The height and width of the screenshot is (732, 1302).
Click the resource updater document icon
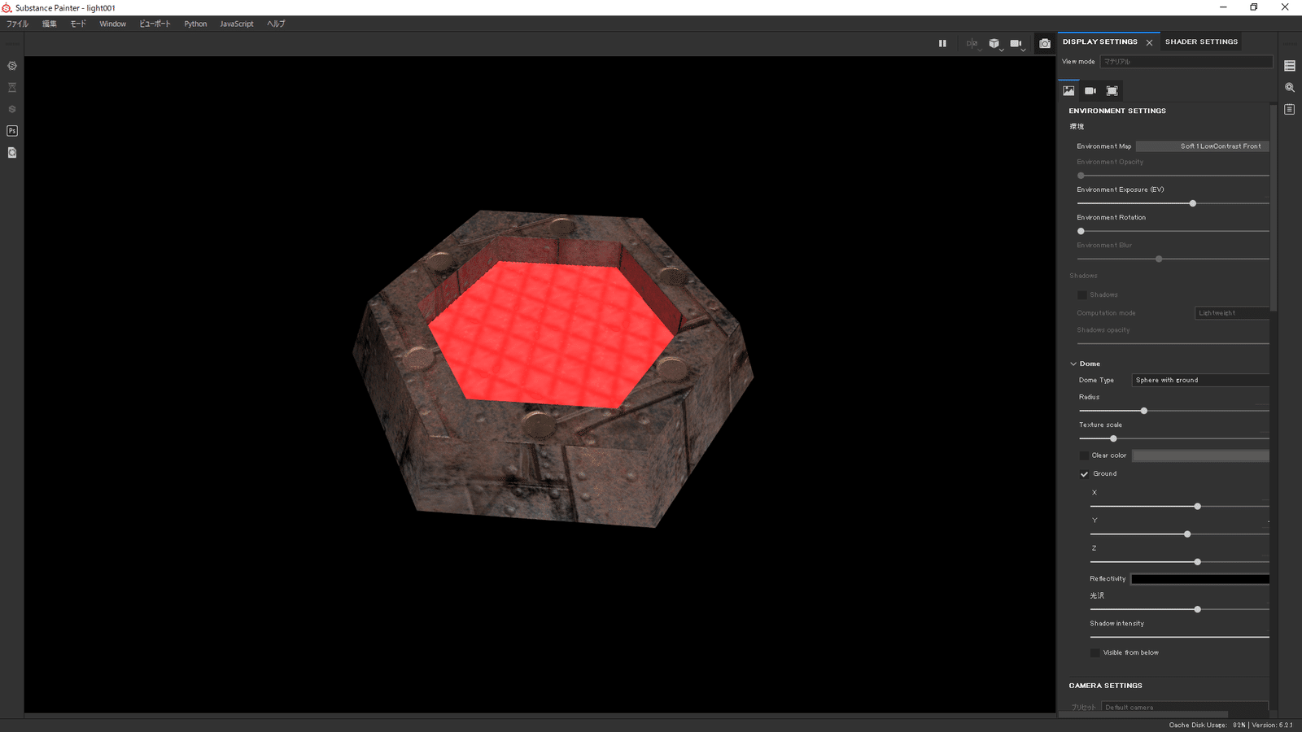pyautogui.click(x=12, y=153)
